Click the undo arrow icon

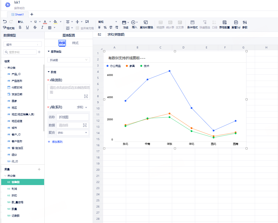click(x=5, y=22)
